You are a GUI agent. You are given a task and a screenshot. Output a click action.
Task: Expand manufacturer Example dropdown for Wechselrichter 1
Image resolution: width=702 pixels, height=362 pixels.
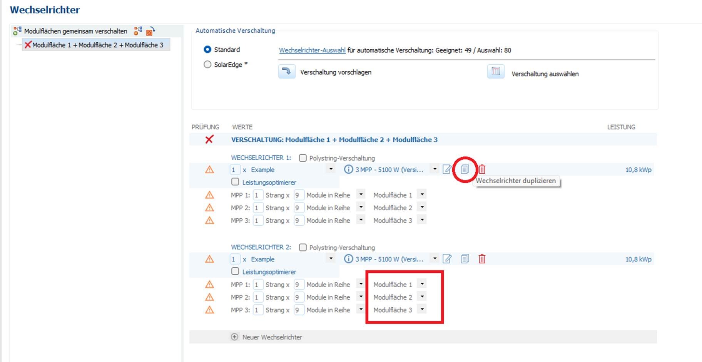[331, 169]
